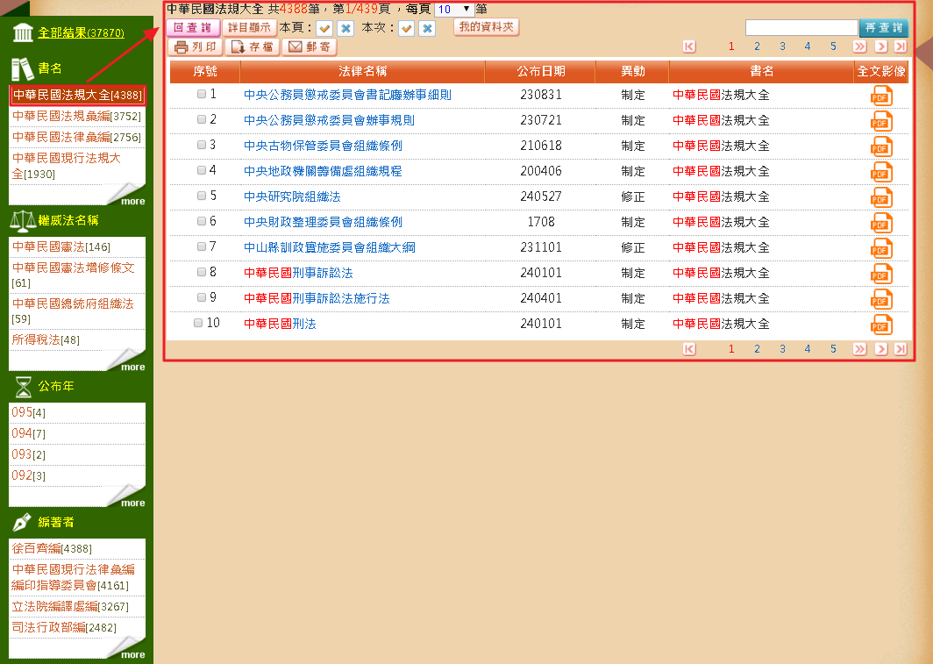Open 中華民國刑事訴訟法 law link
The height and width of the screenshot is (664, 933).
(298, 273)
